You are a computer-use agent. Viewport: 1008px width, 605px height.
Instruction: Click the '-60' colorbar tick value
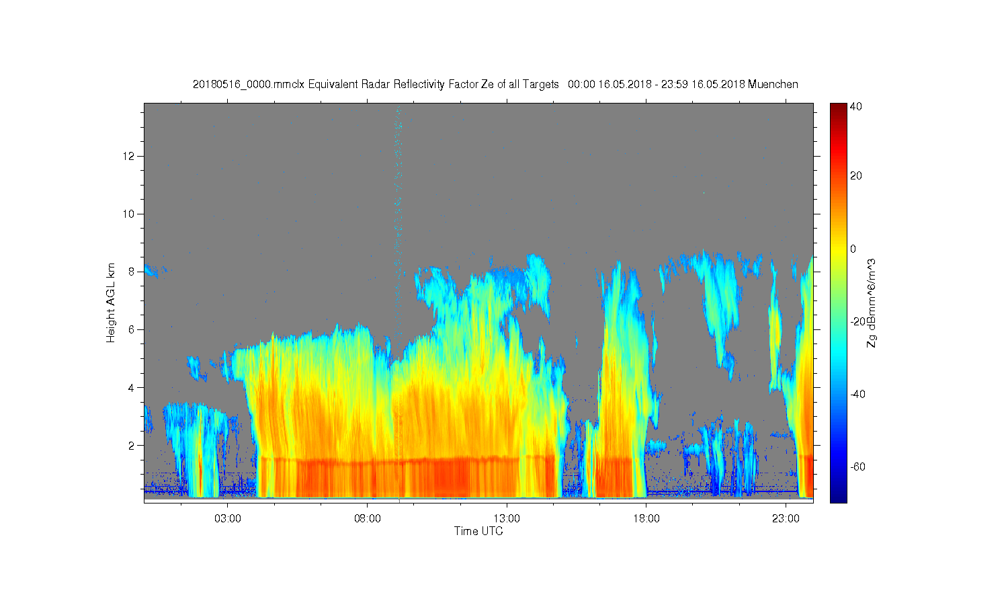coord(858,467)
